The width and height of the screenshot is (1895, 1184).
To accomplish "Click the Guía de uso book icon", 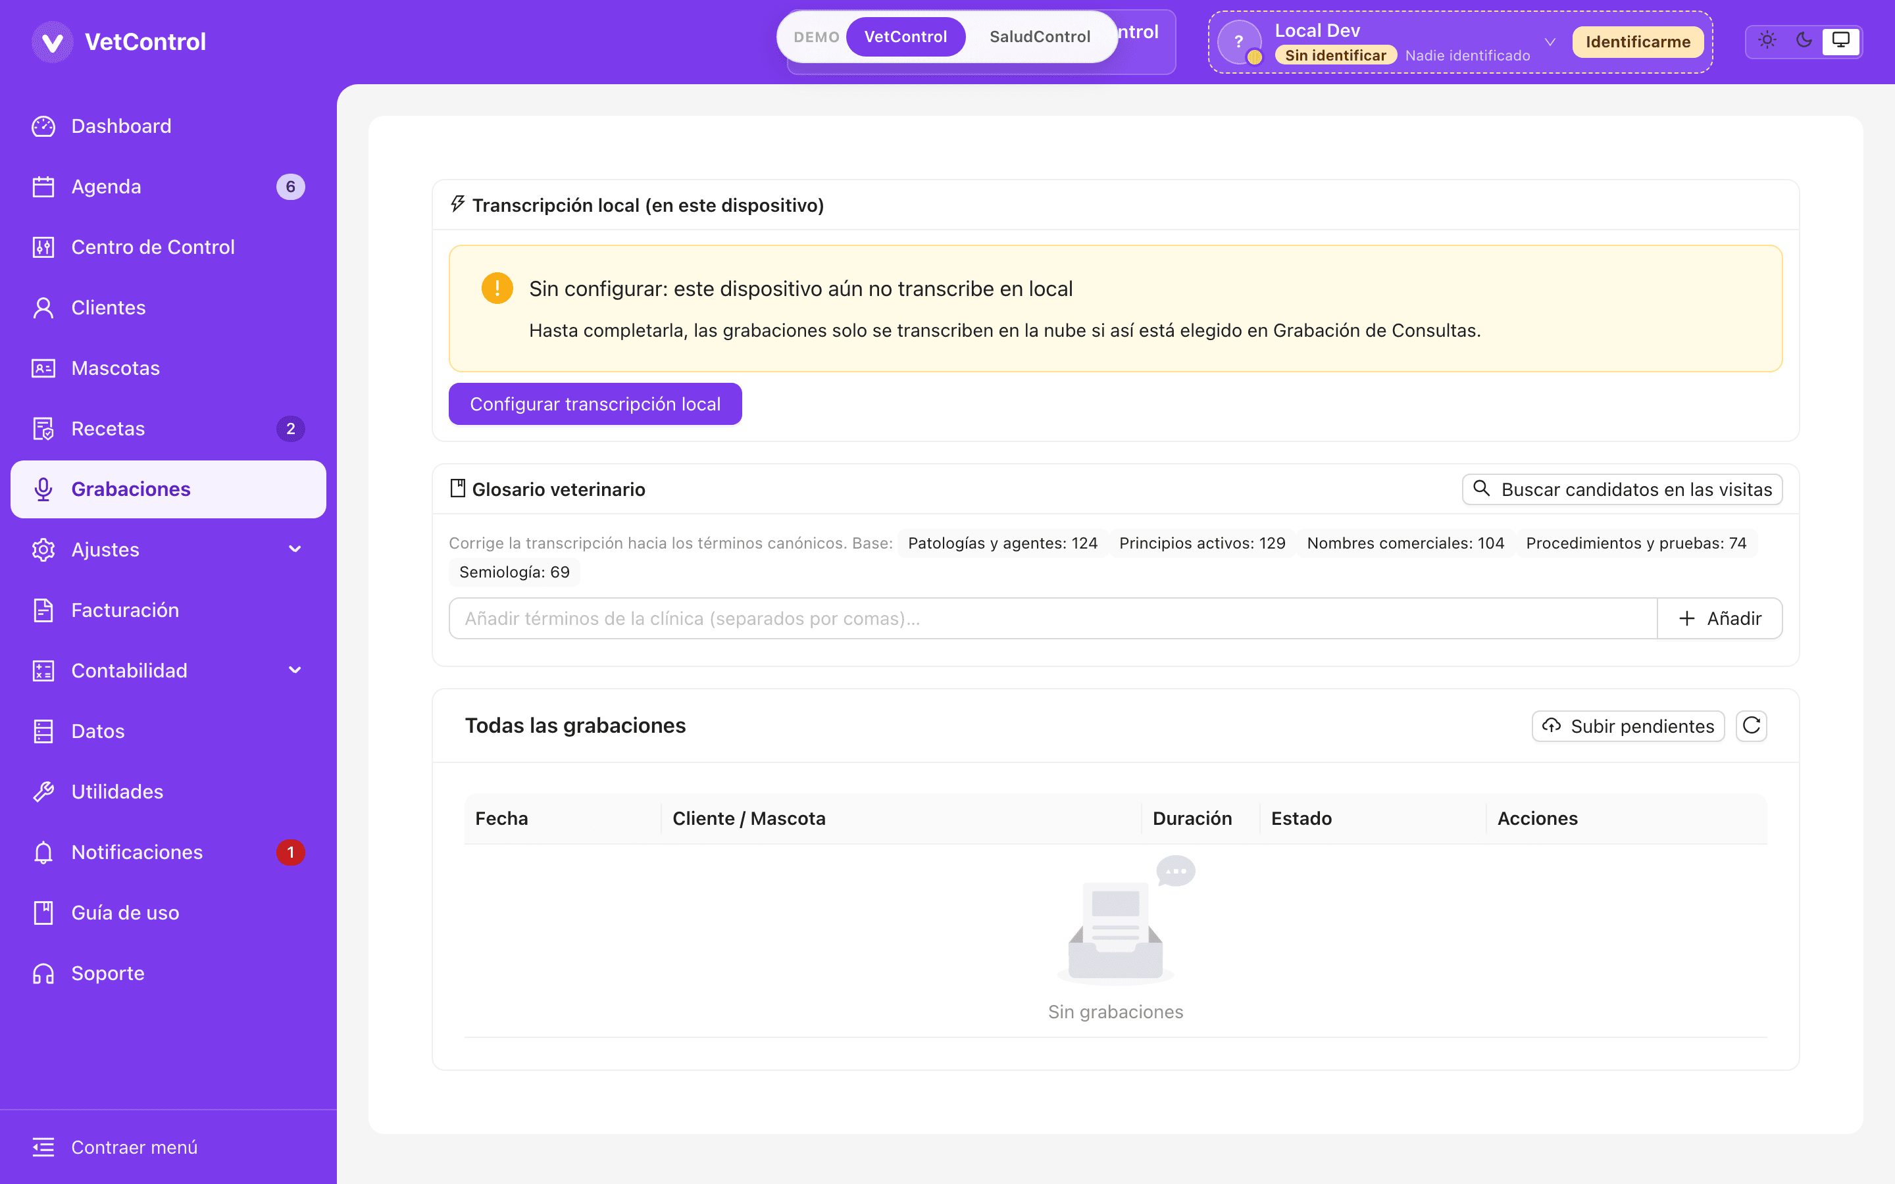I will (43, 913).
